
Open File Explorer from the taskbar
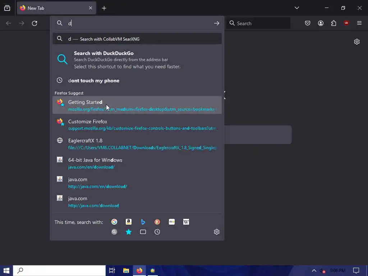point(126,271)
